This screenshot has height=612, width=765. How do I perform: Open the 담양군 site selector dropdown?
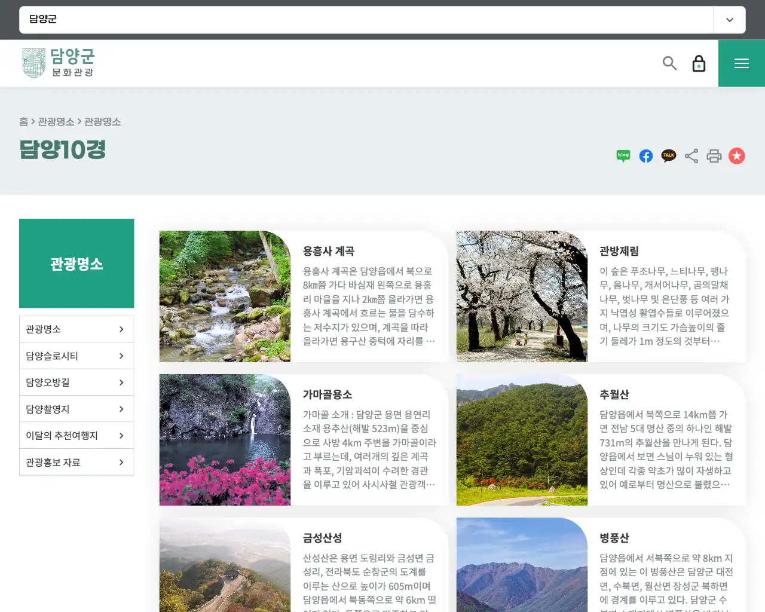(x=729, y=20)
